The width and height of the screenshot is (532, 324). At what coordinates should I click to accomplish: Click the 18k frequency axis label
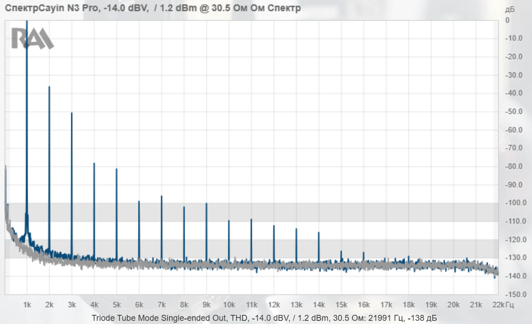point(409,305)
